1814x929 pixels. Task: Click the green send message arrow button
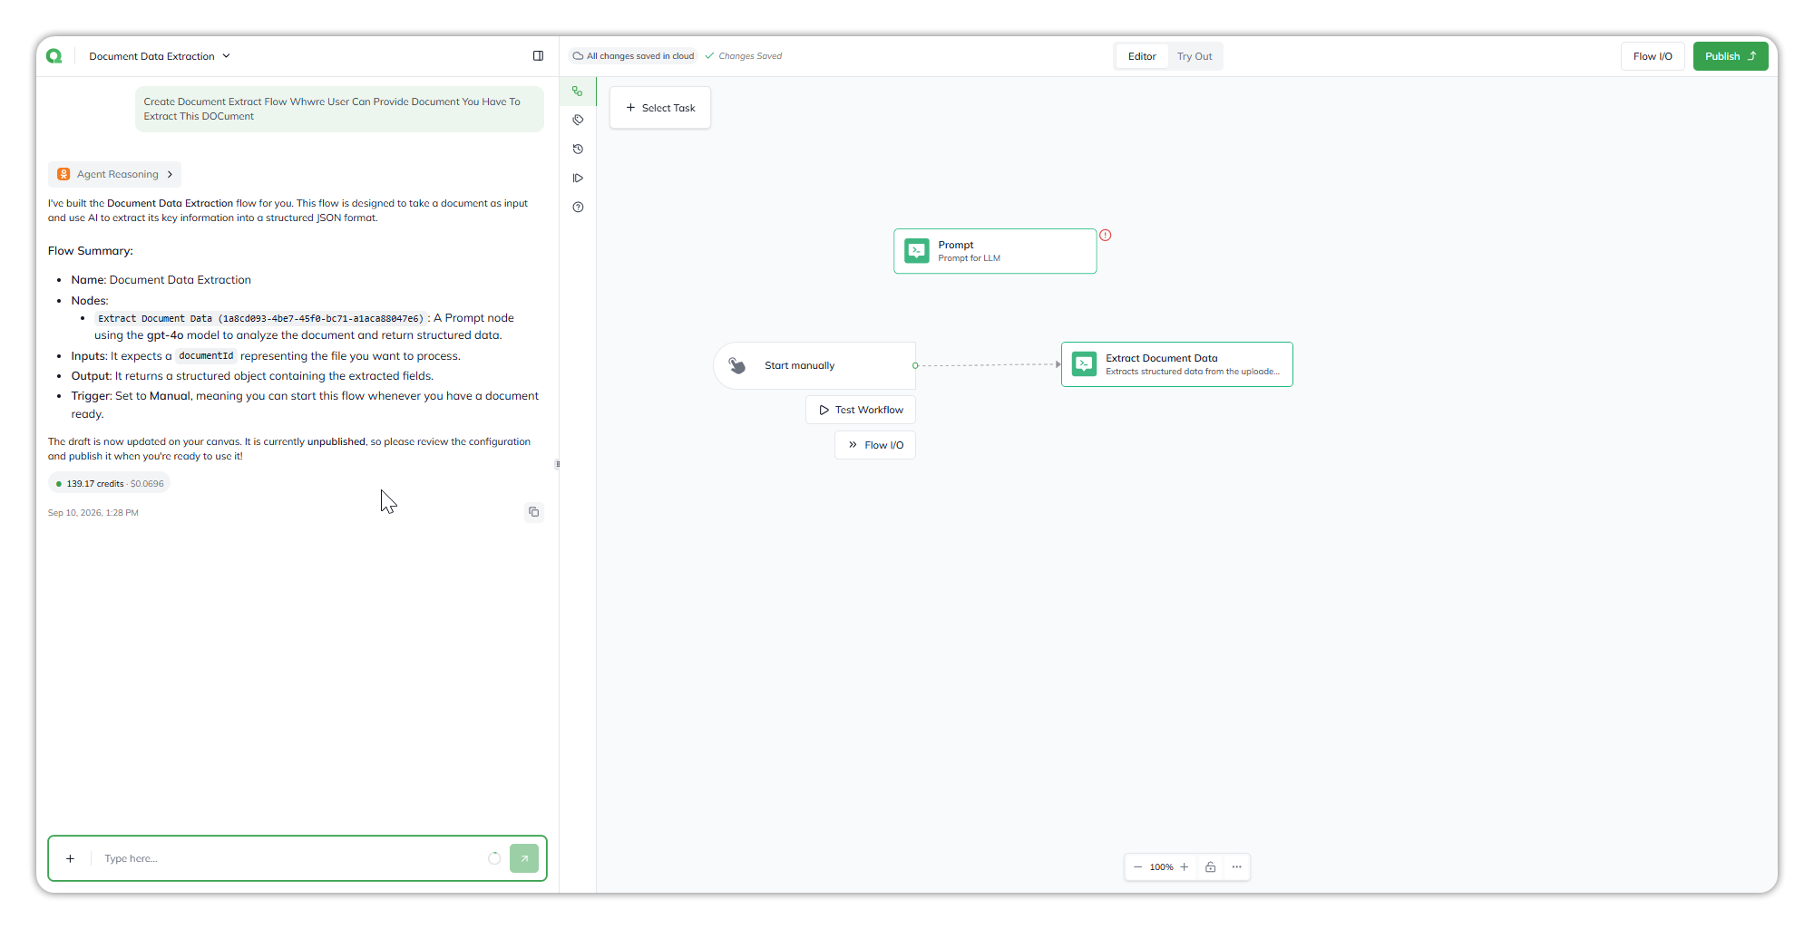(x=524, y=858)
